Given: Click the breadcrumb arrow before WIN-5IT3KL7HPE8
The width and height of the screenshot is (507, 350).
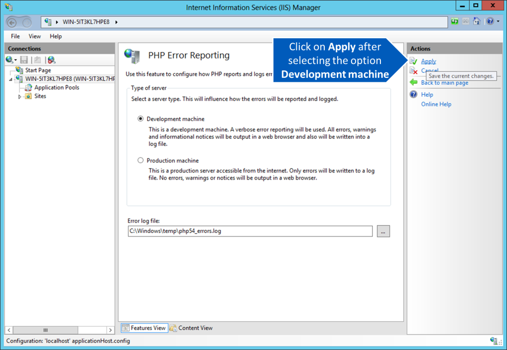Looking at the screenshot, I should coord(57,22).
